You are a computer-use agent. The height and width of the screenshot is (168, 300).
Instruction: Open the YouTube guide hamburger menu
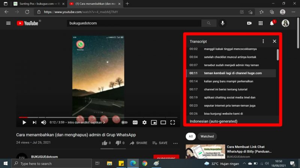coord(8,23)
